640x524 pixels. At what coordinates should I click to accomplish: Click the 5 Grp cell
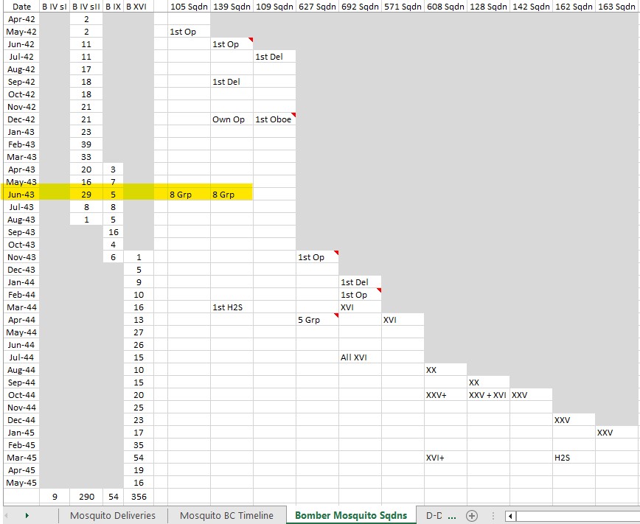click(x=317, y=320)
